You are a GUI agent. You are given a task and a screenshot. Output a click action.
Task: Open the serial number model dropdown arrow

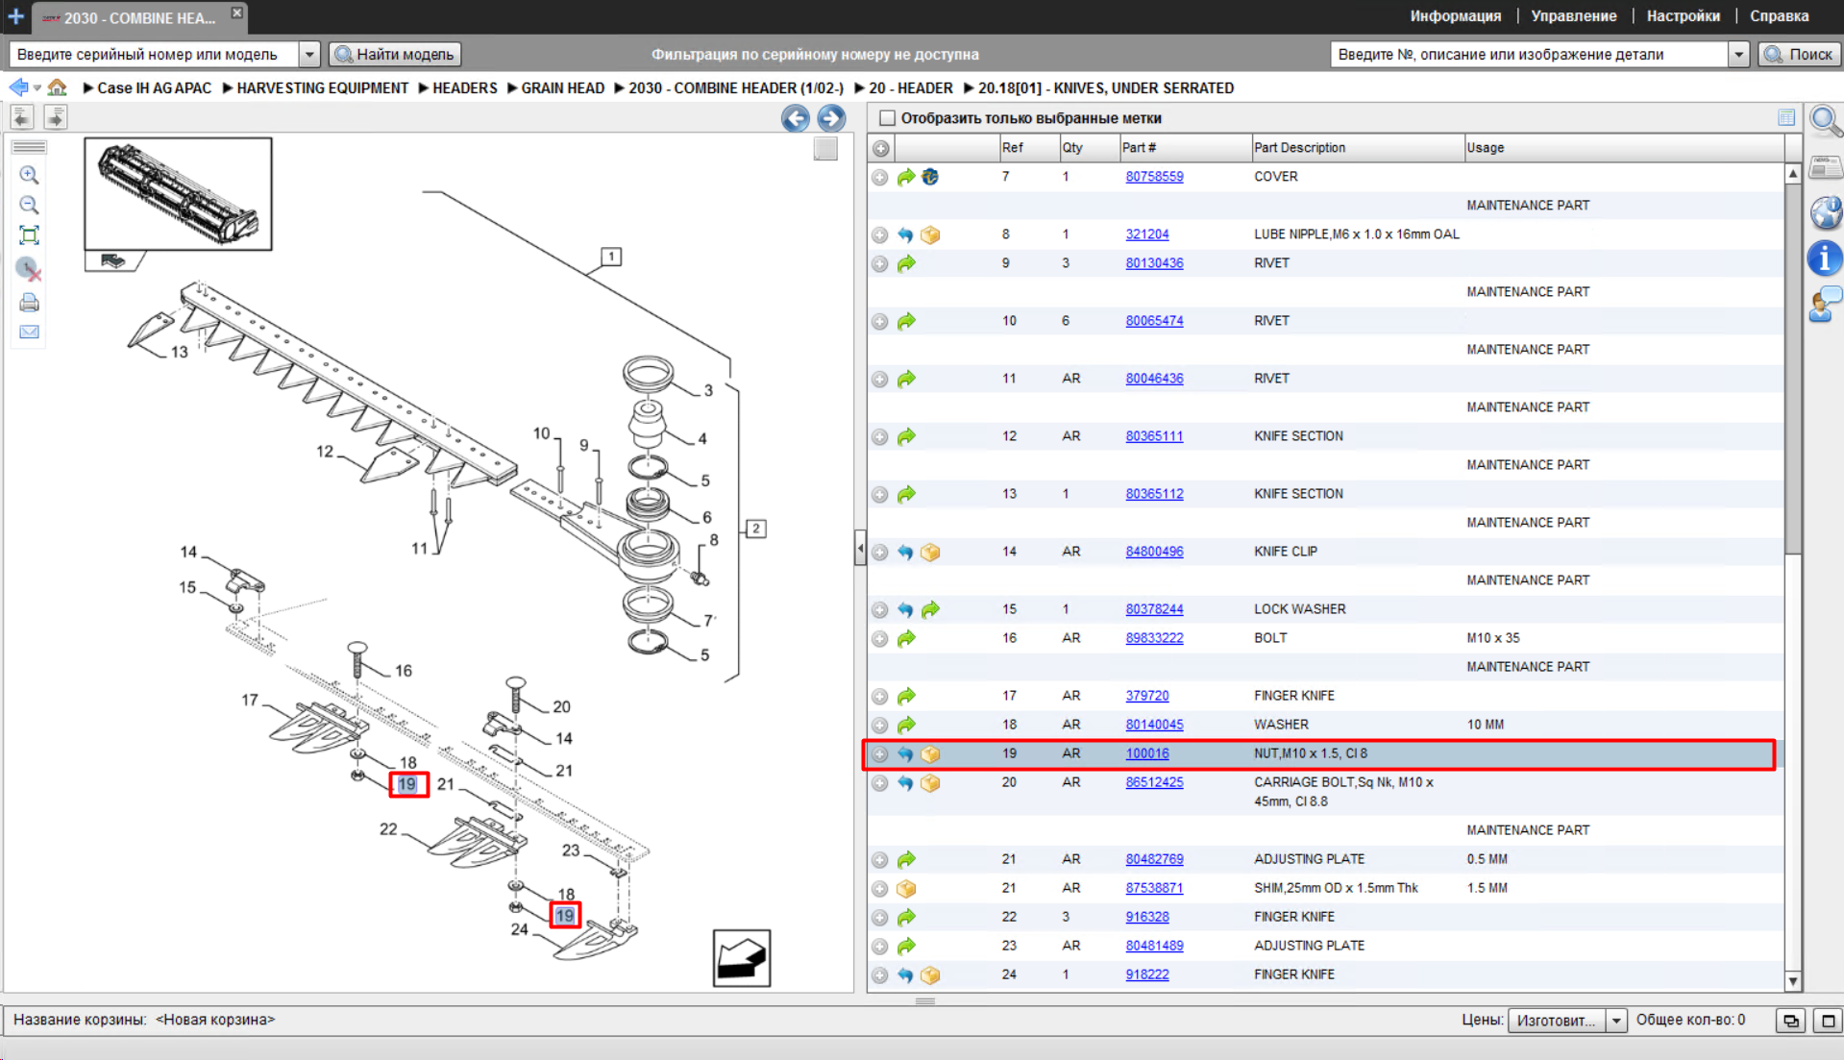click(309, 55)
